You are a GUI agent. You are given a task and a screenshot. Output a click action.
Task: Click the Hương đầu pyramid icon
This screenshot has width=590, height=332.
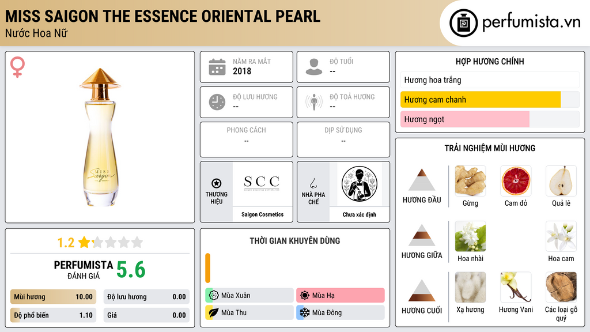pos(422,180)
